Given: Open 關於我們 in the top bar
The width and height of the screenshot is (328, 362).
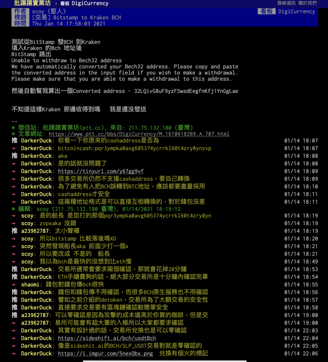Looking at the screenshot, I should 307,3.
